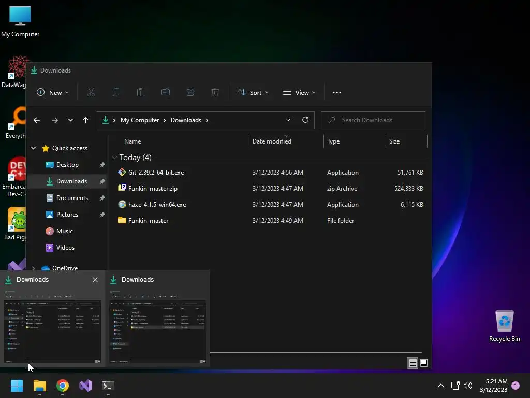This screenshot has height=398, width=530.
Task: Click the Paste clipboard icon
Action: (x=141, y=92)
